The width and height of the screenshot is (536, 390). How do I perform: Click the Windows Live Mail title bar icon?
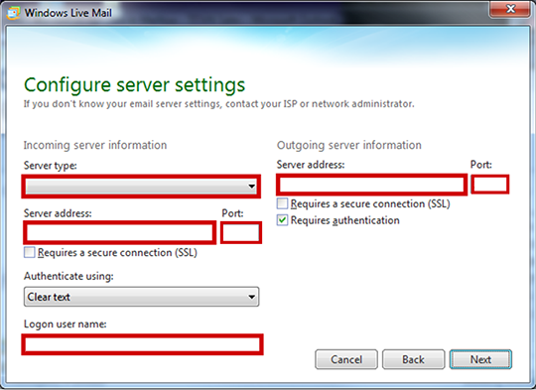pyautogui.click(x=14, y=13)
